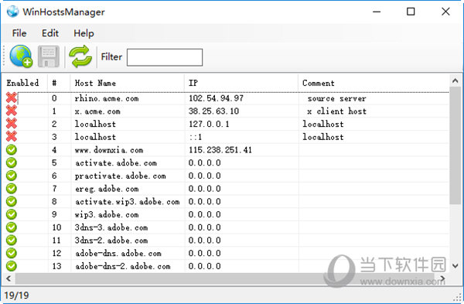Screen dimensions: 464x304
Task: Sort by IP column header
Action: pyautogui.click(x=241, y=83)
